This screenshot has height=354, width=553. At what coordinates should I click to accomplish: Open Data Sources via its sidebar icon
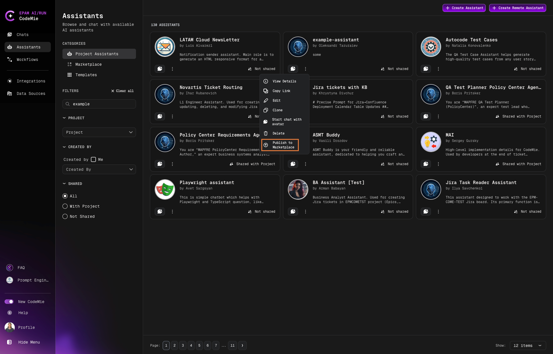(x=10, y=93)
